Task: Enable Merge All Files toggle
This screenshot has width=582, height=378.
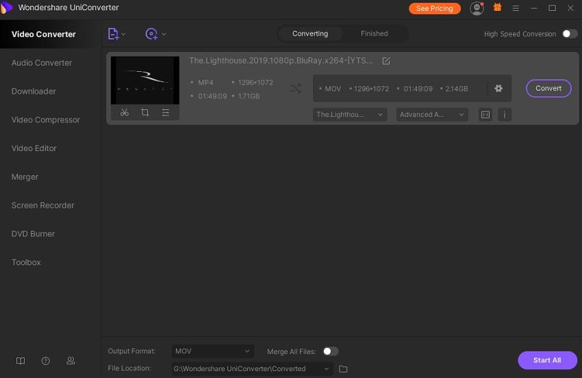Action: [x=330, y=351]
